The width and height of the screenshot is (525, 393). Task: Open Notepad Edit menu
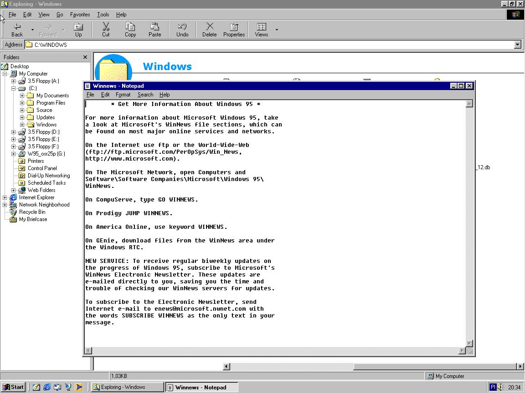105,95
